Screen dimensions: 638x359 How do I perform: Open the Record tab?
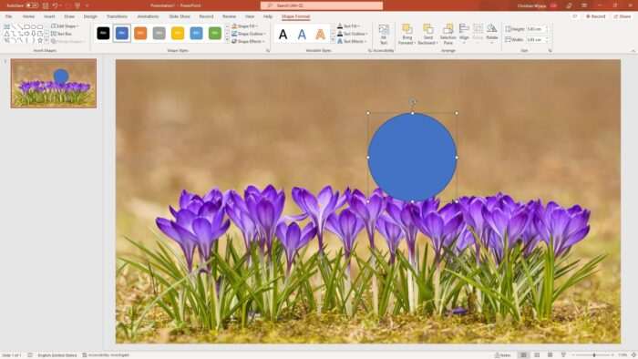(x=206, y=16)
